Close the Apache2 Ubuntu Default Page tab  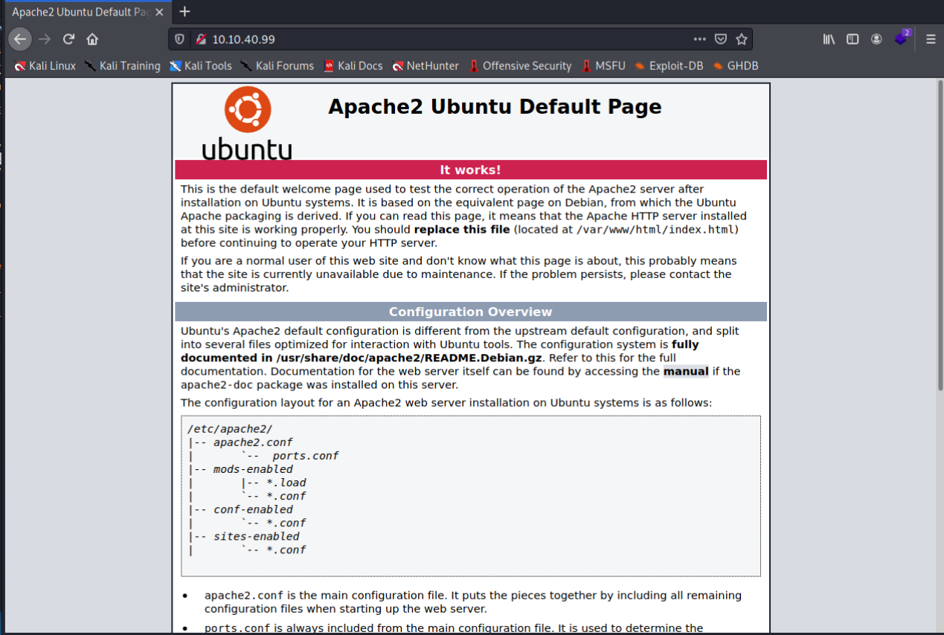(159, 12)
